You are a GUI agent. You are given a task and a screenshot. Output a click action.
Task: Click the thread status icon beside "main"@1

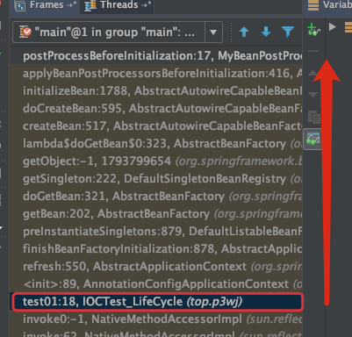coord(25,32)
